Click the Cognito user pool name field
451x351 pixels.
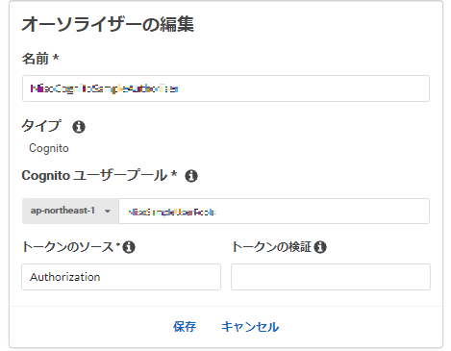point(274,211)
